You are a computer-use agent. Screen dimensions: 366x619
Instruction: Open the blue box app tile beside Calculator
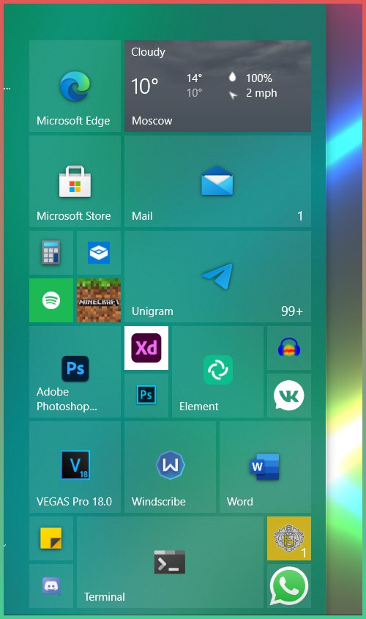coord(99,253)
